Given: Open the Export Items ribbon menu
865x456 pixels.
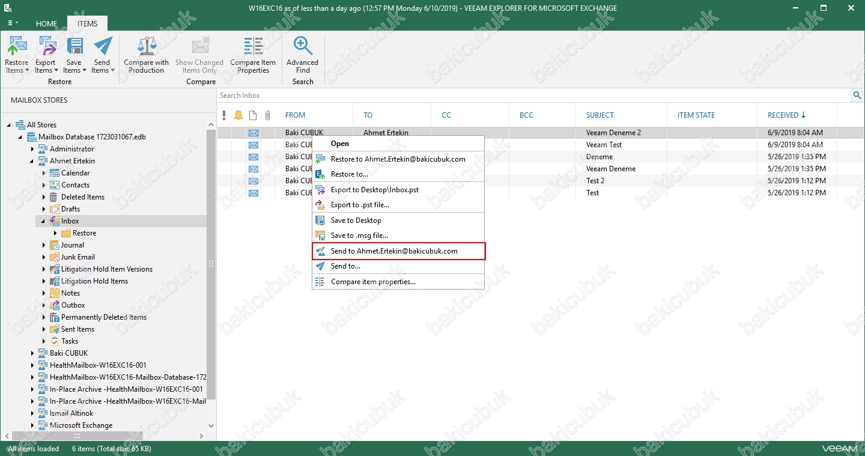Looking at the screenshot, I should 45,55.
